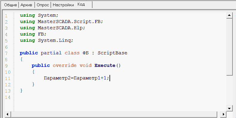Click the horizontal scrollbar left arrow
The image size is (236, 118).
(x=8, y=114)
